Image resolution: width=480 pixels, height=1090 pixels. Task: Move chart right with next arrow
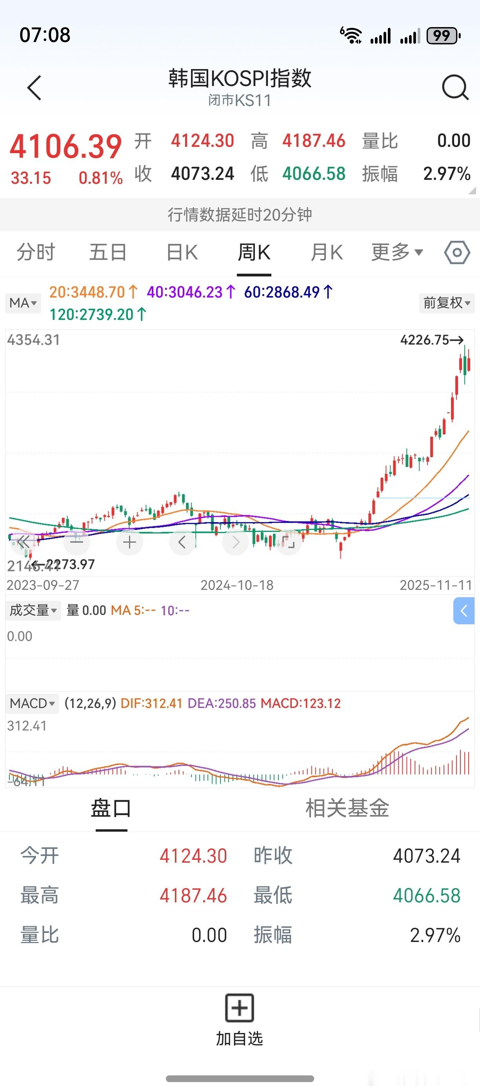pyautogui.click(x=235, y=541)
